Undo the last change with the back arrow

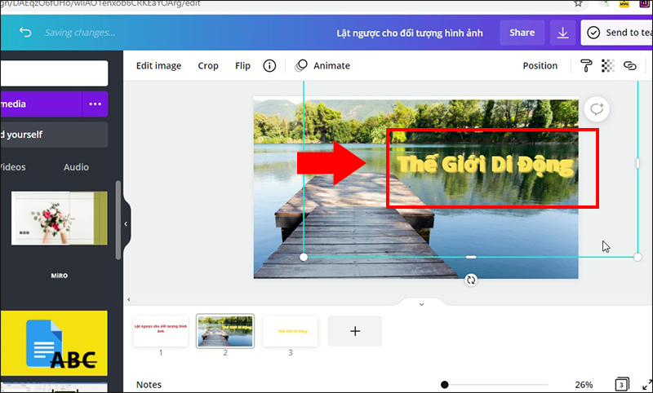[25, 33]
